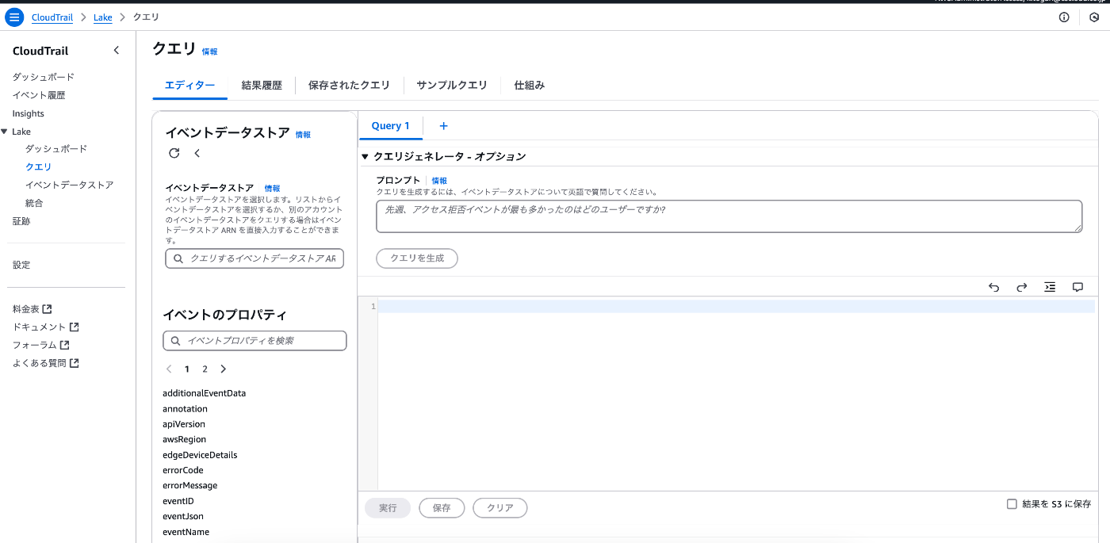Viewport: 1110px width, 543px height.
Task: Click the errorCode property
Action: (x=183, y=470)
